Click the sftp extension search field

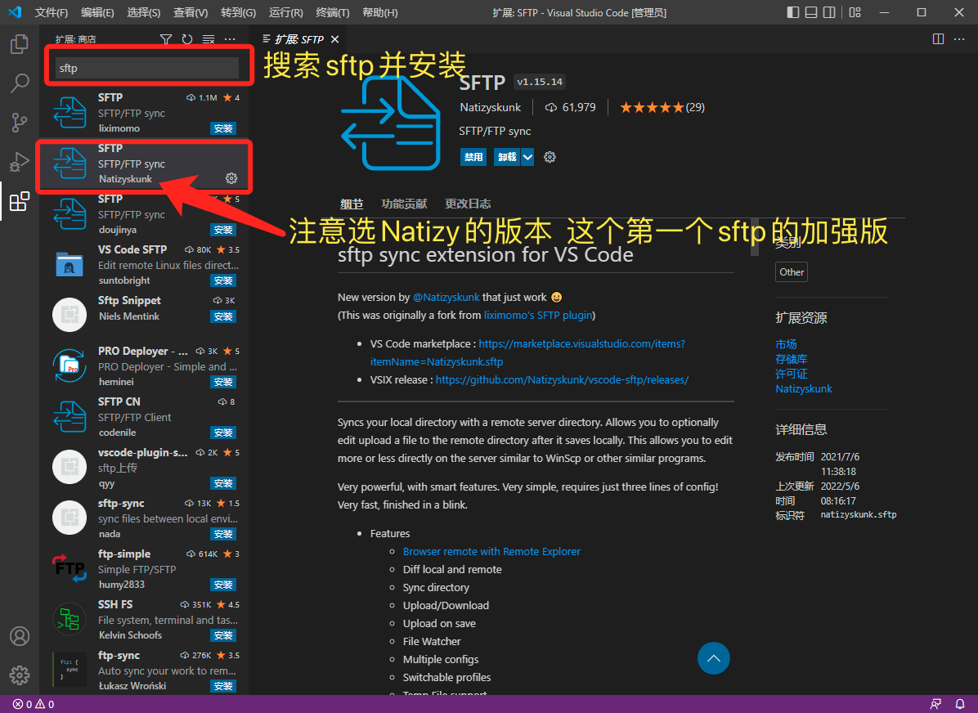pos(147,68)
